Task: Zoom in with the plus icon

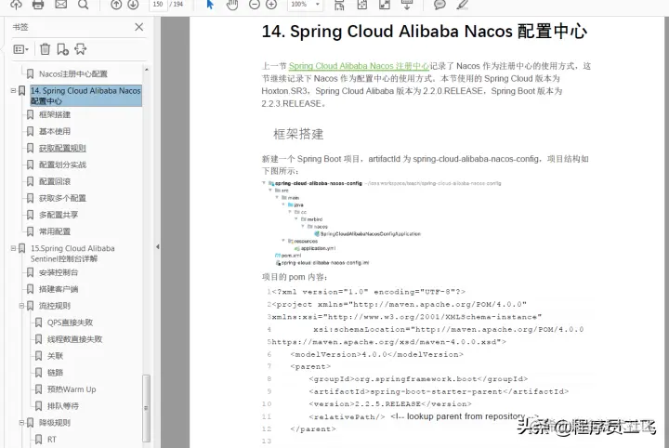Action: point(271,5)
